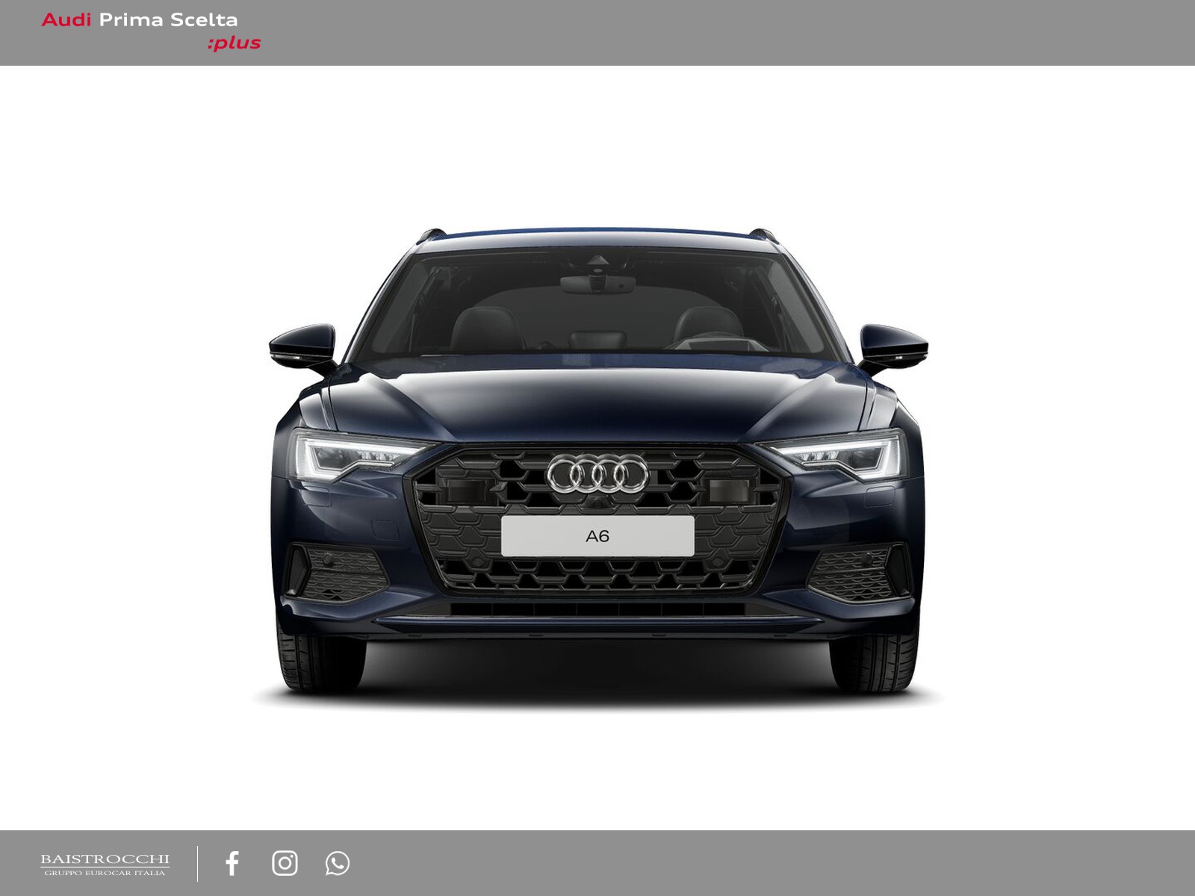Click the Baistrocchi Gruppo Eurocar Italia logo
This screenshot has width=1195, height=896.
click(105, 865)
